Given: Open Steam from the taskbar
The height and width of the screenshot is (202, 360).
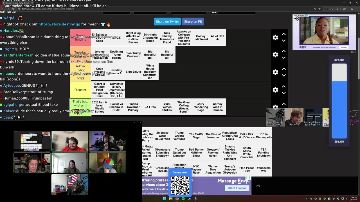Looking at the screenshot, I should (189, 199).
